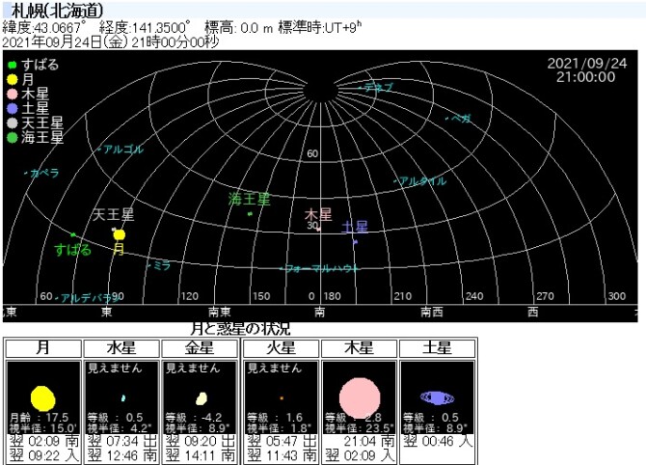This screenshot has height=465, width=646.
Task: Click the 水星 column header
Action: point(121,348)
